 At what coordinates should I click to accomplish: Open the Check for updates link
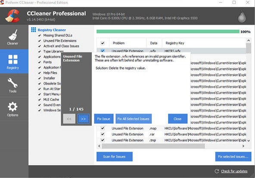point(234,171)
